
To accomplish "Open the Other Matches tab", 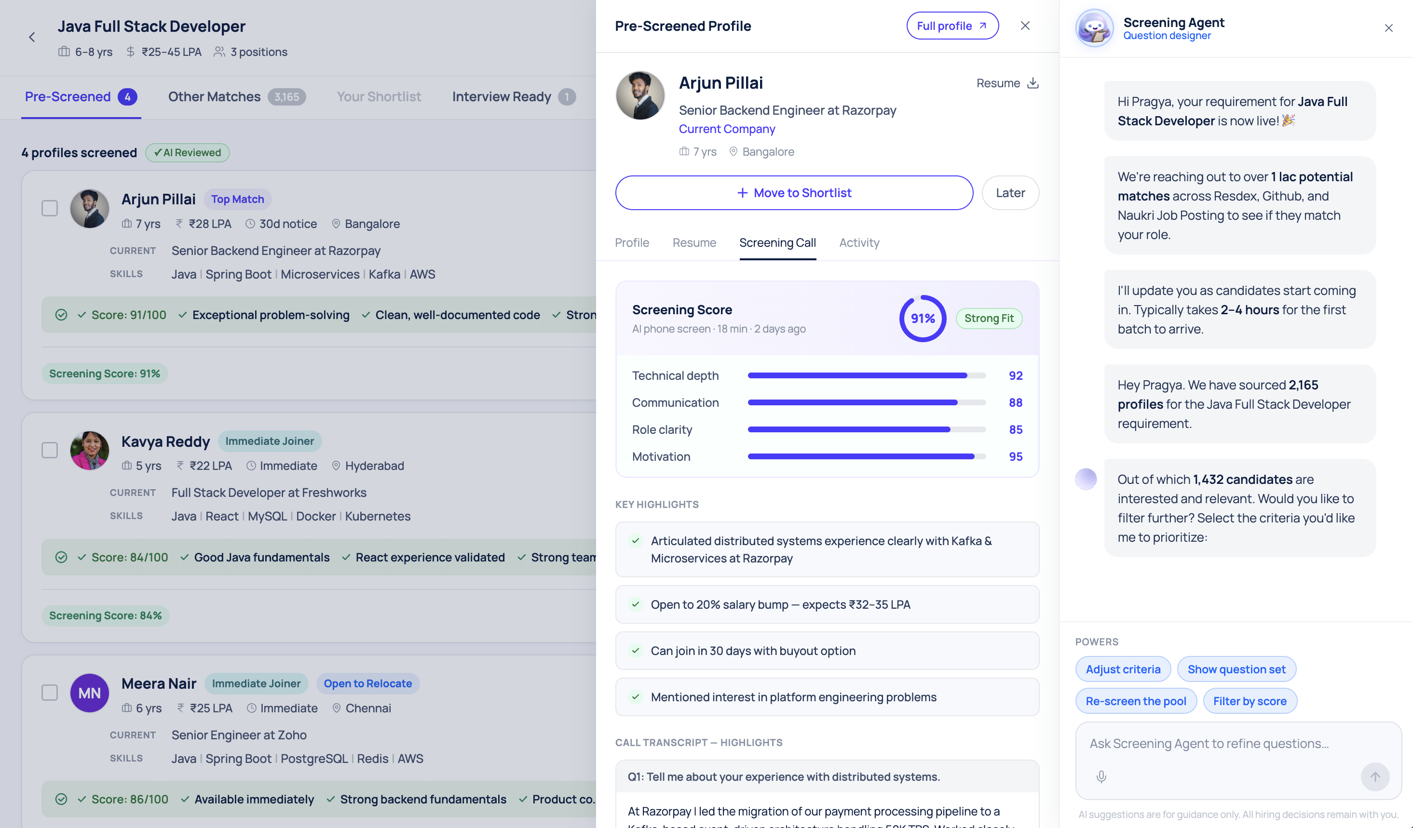I will 237,97.
